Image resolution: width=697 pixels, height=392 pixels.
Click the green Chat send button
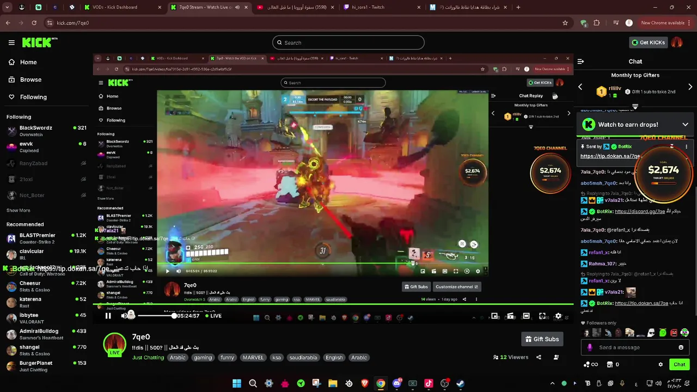coord(679,364)
